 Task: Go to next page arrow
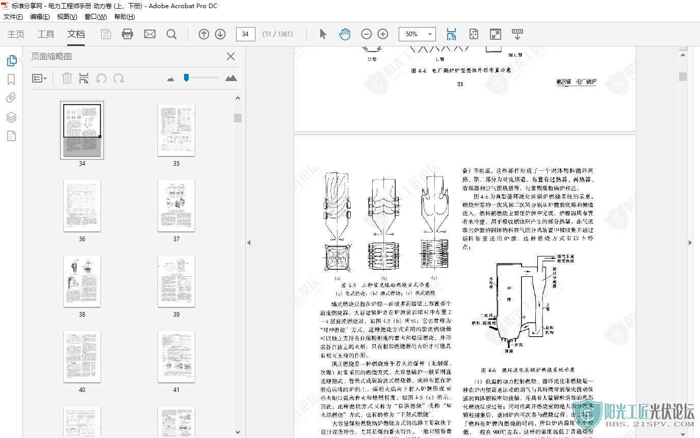click(220, 34)
